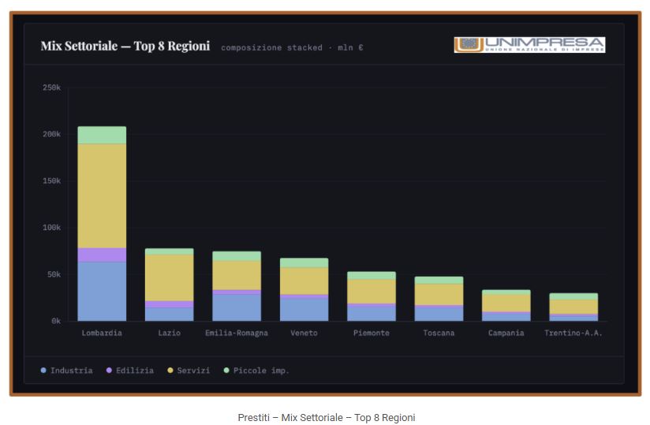Click the Campania stacked bar
Screen dimensions: 650x425
pos(506,305)
